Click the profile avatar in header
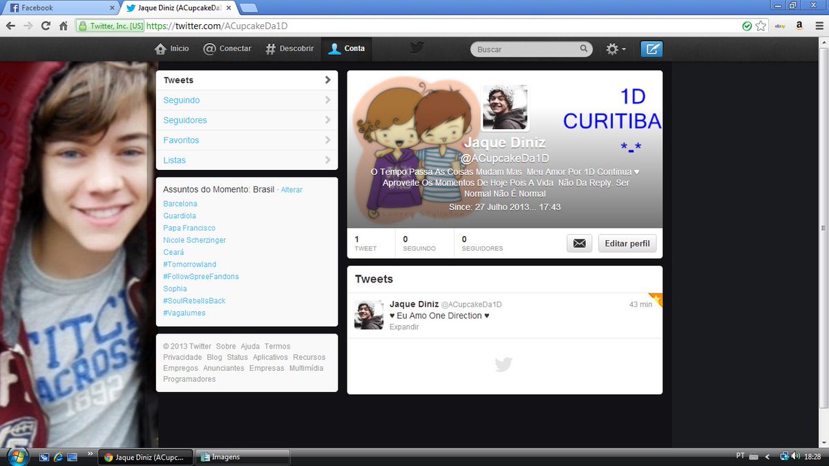This screenshot has width=829, height=466. point(504,108)
